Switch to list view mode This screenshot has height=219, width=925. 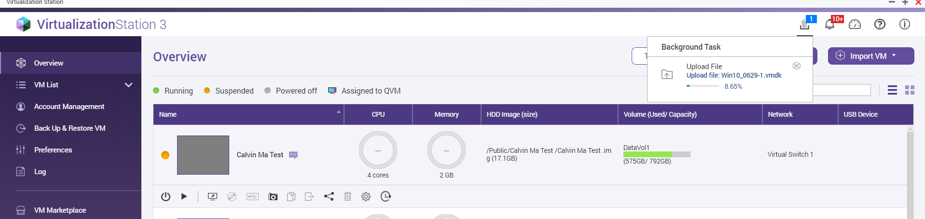point(892,90)
